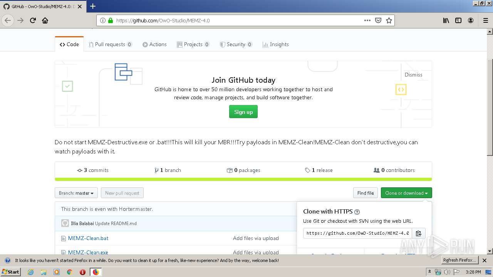
Task: View the 1 release link
Action: click(319, 170)
